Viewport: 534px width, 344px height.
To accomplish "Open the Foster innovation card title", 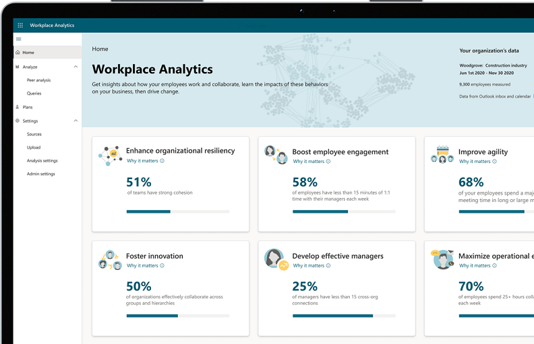I will tap(154, 256).
